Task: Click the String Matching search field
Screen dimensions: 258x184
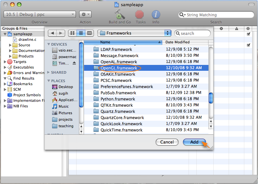Action: (216, 15)
